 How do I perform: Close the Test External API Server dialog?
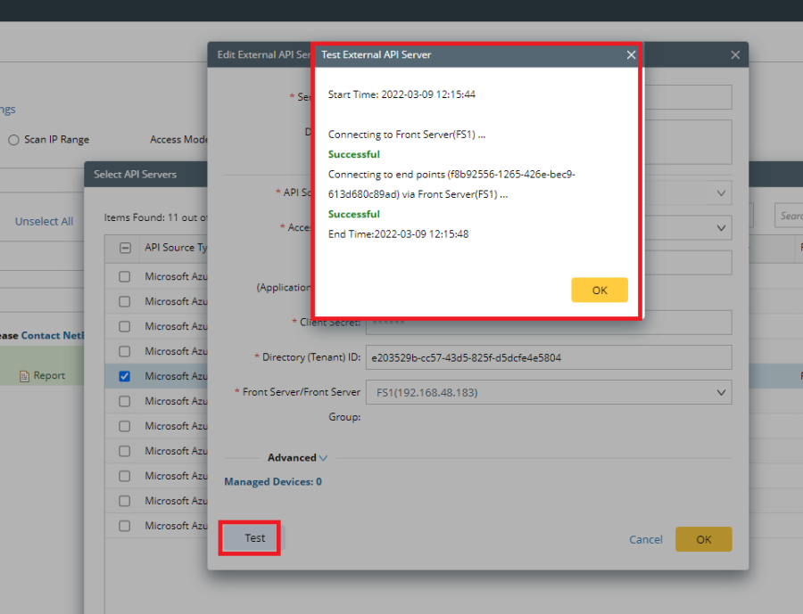click(631, 54)
